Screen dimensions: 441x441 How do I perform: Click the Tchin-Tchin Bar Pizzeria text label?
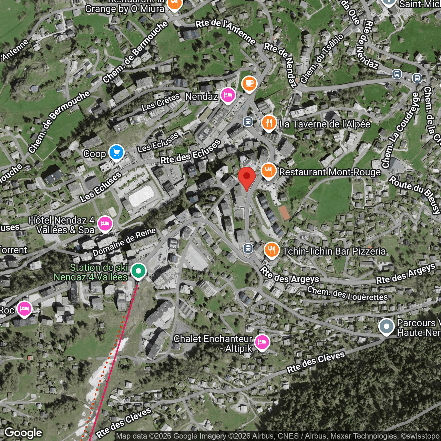pyautogui.click(x=334, y=251)
